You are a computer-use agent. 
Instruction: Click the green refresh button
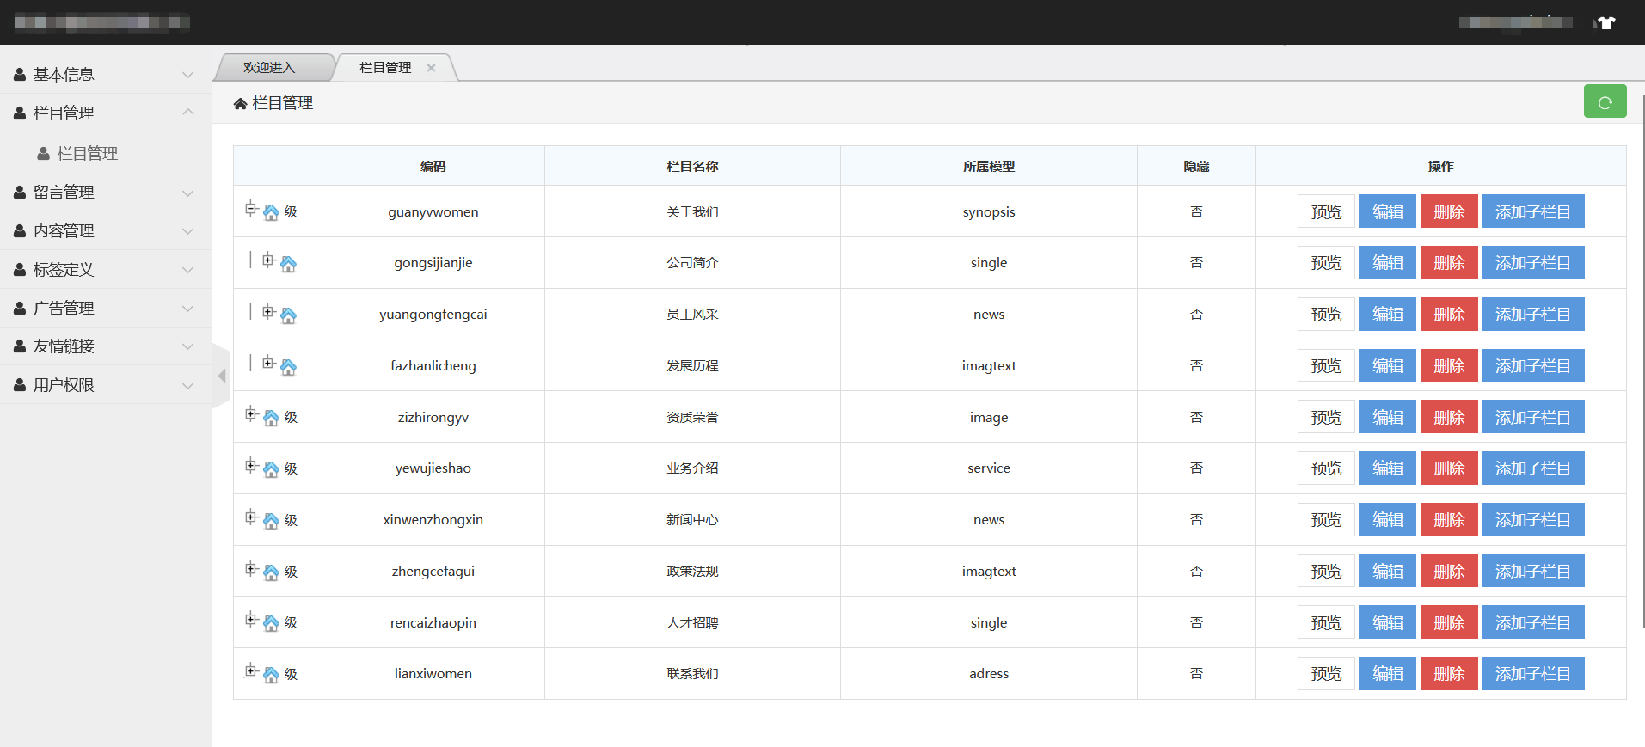tap(1605, 101)
